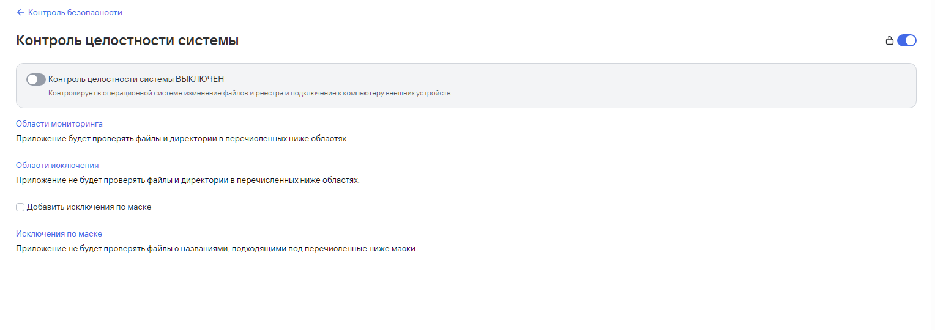Click text about files with matching masks
This screenshot has width=935, height=330.
click(217, 249)
